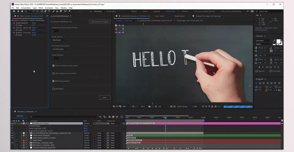Viewport: 294px width, 152px height.
Task: Click the pink label color of layer 1
Action: [24, 123]
